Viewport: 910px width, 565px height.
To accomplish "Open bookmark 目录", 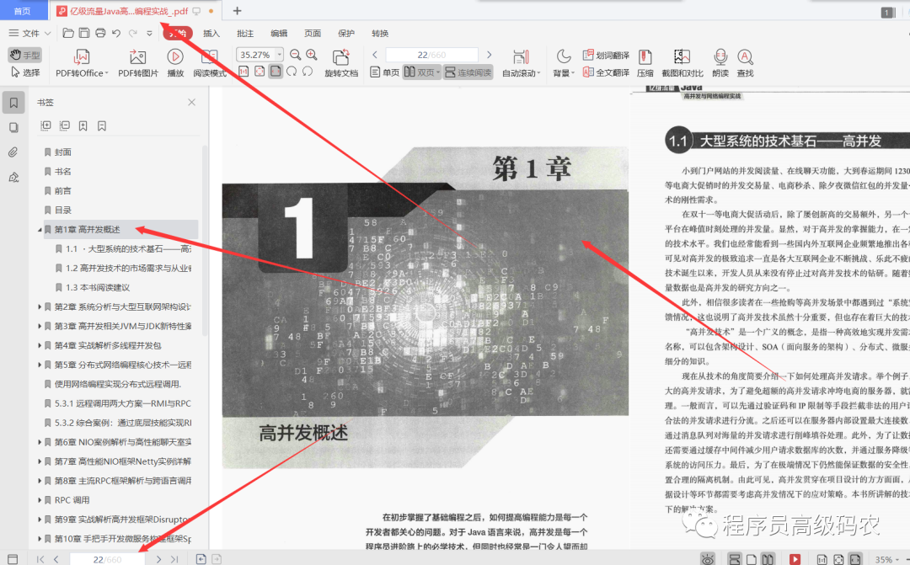I will pyautogui.click(x=62, y=210).
